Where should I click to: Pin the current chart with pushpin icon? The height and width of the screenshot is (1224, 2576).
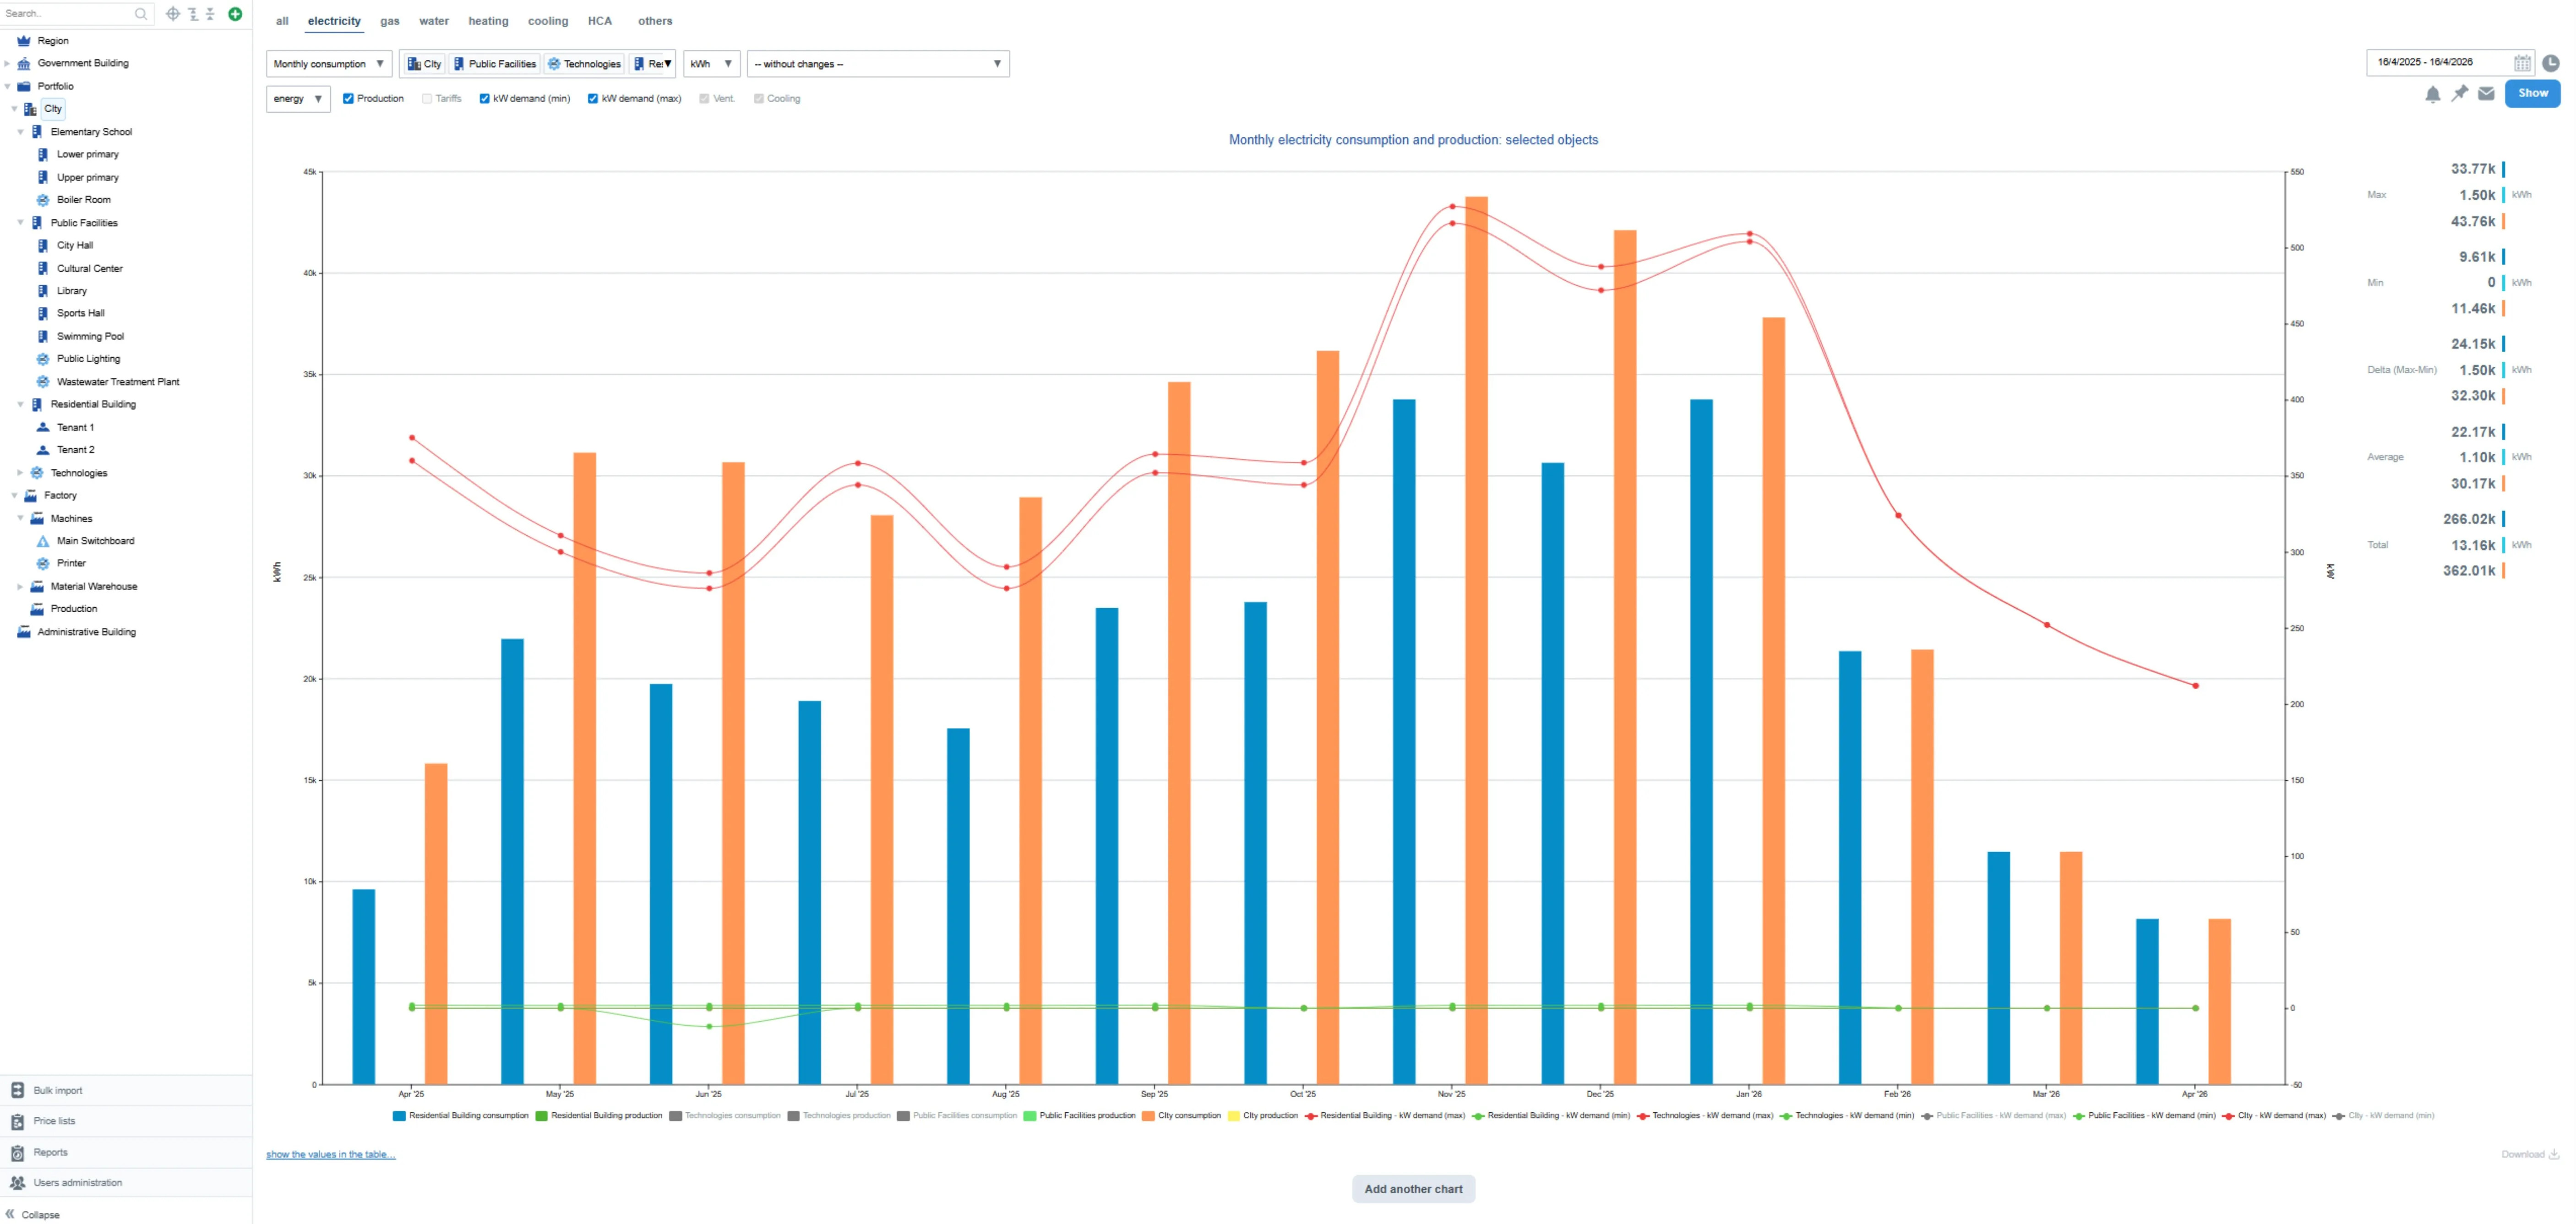(x=2459, y=94)
